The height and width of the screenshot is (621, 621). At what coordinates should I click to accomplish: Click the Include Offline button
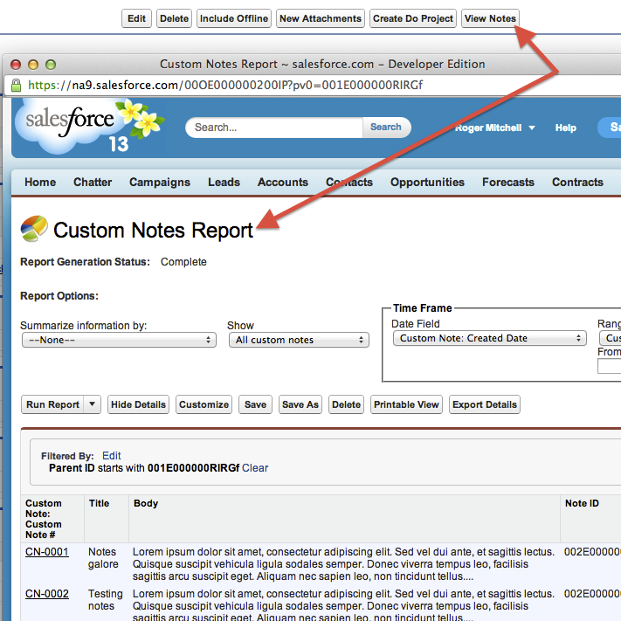point(234,18)
